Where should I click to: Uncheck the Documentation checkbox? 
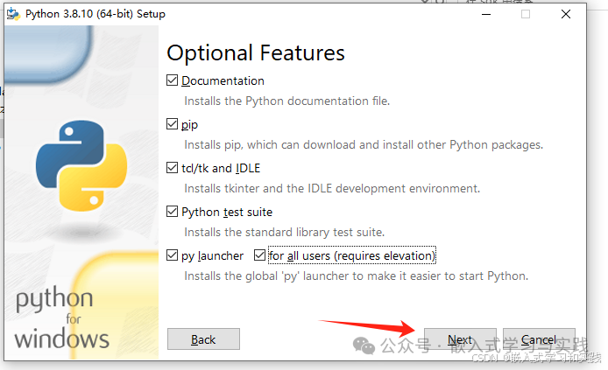pyautogui.click(x=173, y=80)
